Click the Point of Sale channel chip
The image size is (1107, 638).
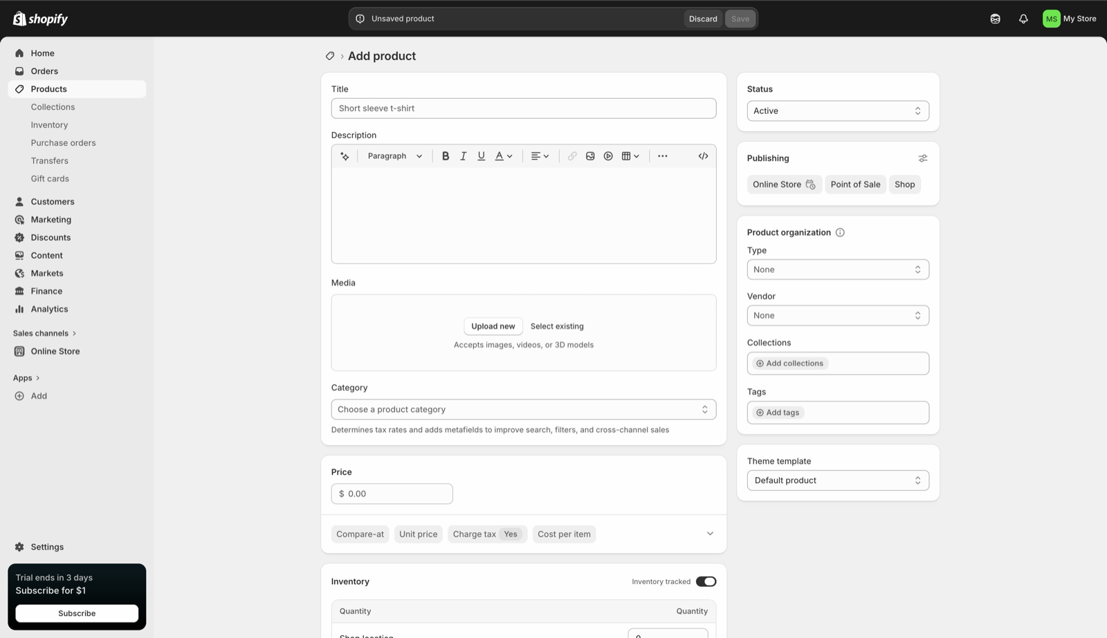[x=855, y=185]
